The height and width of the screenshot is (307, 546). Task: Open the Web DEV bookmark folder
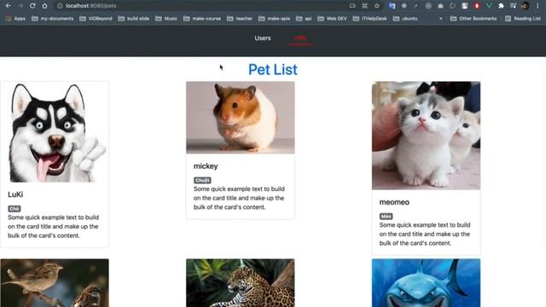pyautogui.click(x=332, y=19)
